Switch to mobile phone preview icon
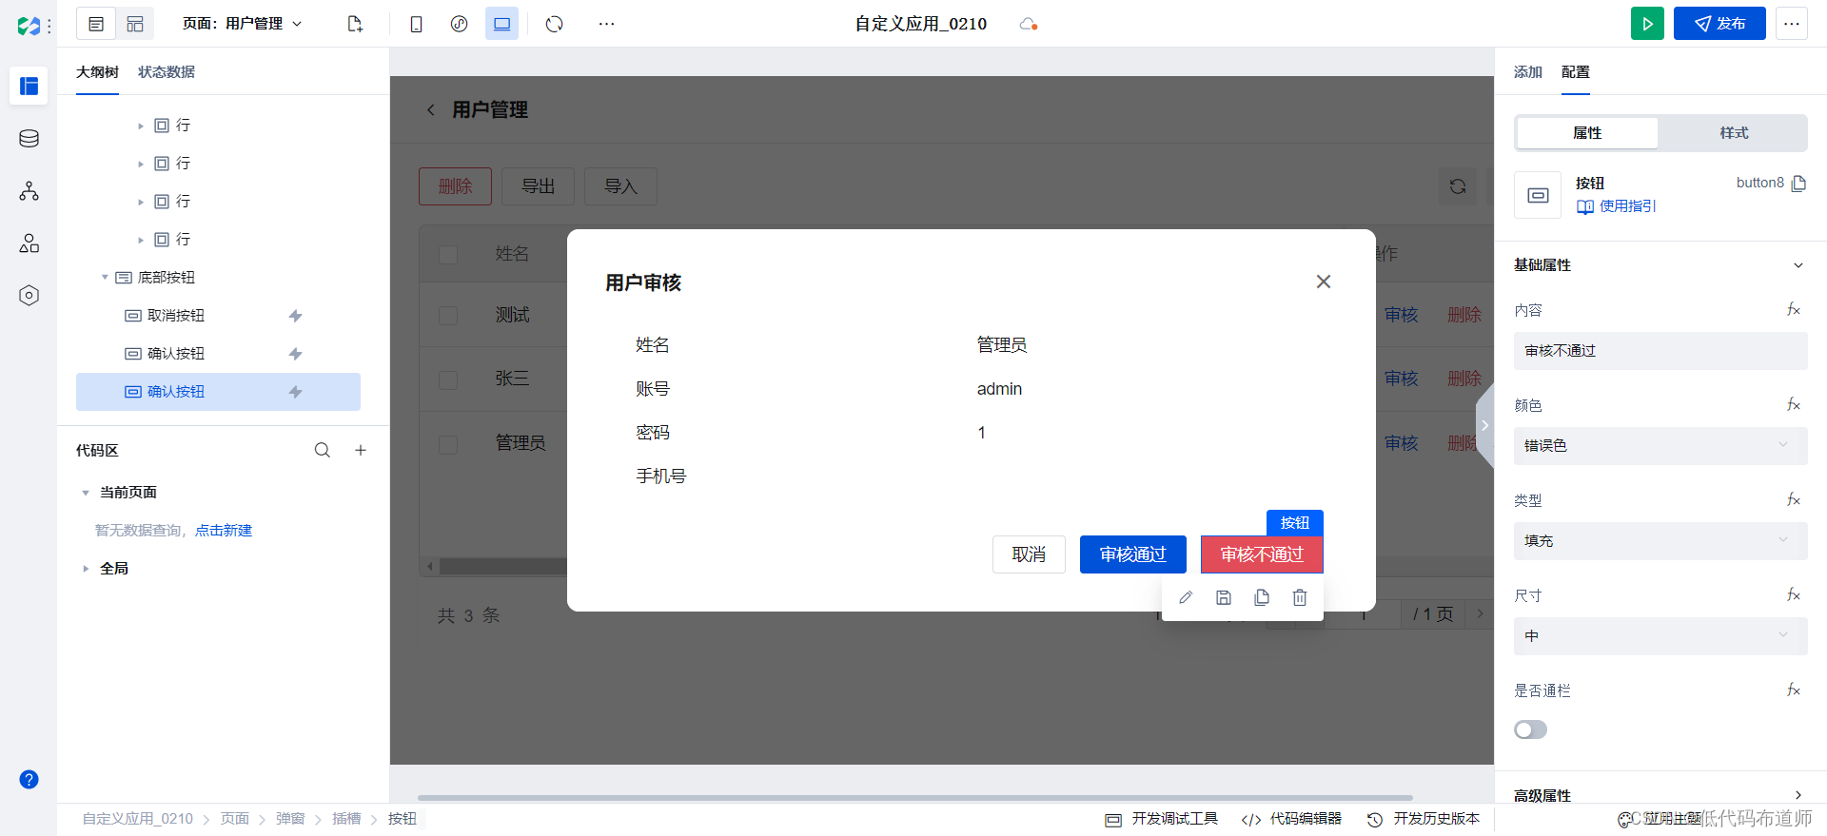 [x=416, y=24]
